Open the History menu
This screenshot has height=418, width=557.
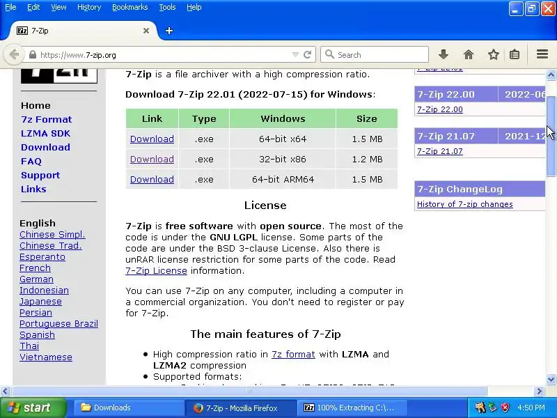89,7
